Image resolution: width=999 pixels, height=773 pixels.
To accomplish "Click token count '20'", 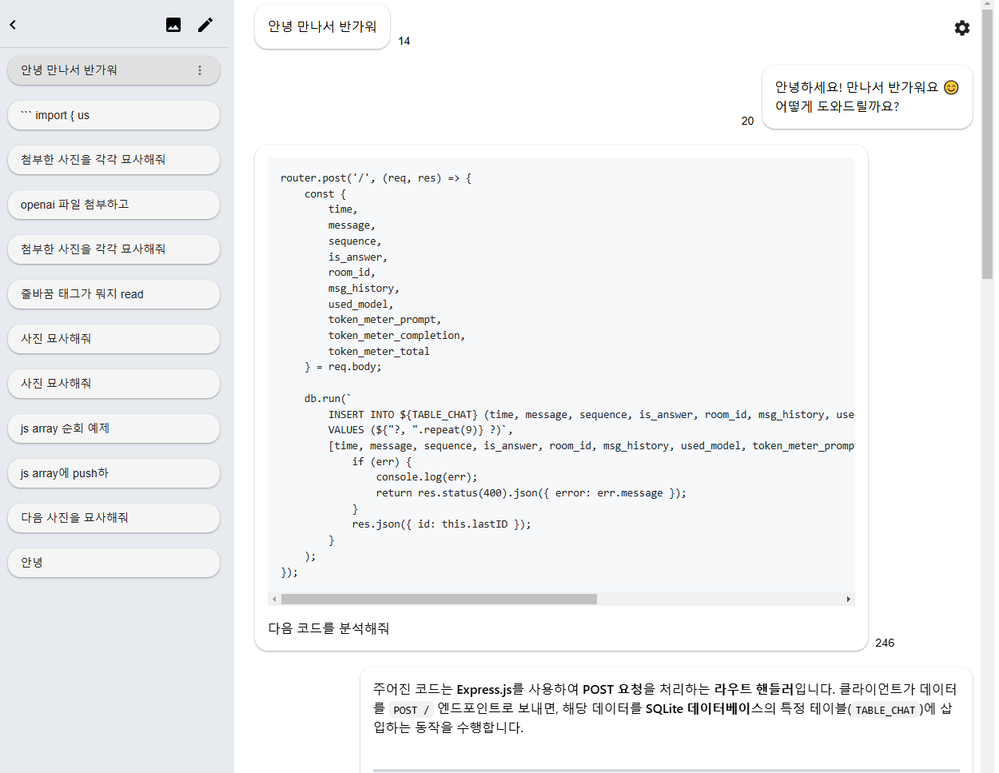I will 747,121.
